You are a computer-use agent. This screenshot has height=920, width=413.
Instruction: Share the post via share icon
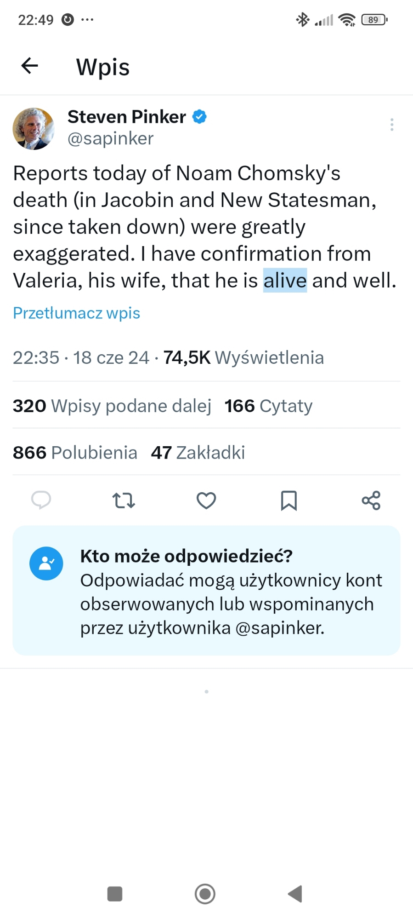coord(371,500)
